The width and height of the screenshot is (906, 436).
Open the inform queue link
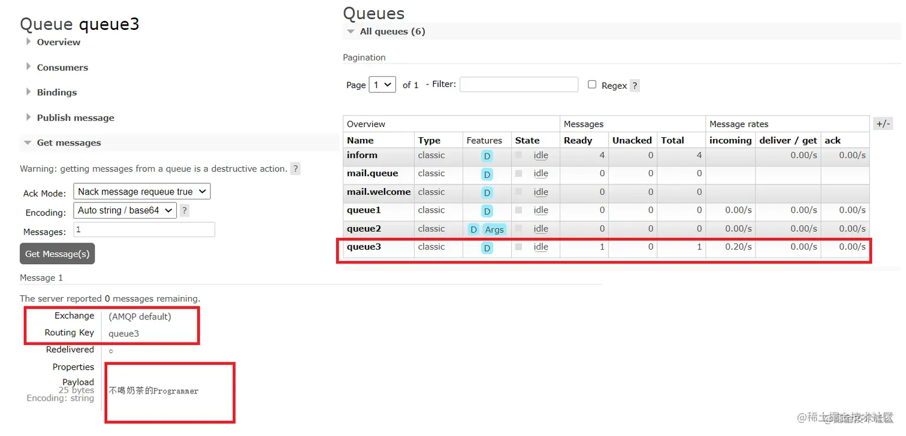[362, 155]
